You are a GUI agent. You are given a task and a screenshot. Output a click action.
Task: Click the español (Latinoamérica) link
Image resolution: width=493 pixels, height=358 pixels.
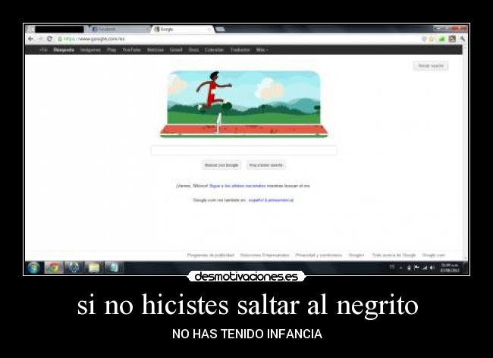271,200
